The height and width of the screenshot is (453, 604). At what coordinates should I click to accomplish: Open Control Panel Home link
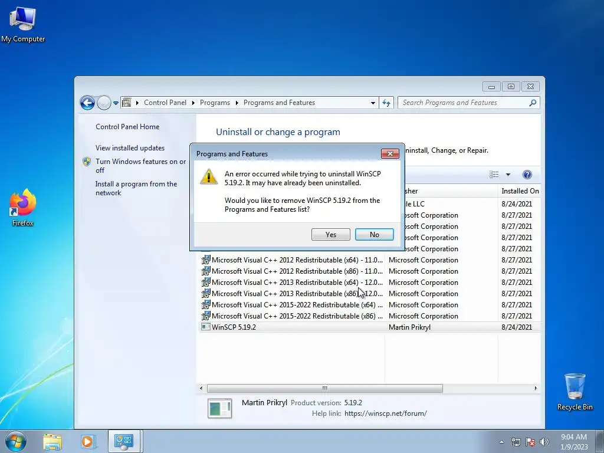pos(127,127)
